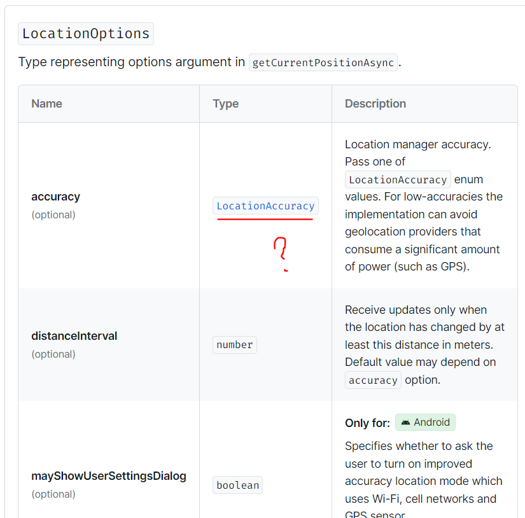Click 'Type representing options argument in' text
The width and height of the screenshot is (525, 518).
[132, 62]
